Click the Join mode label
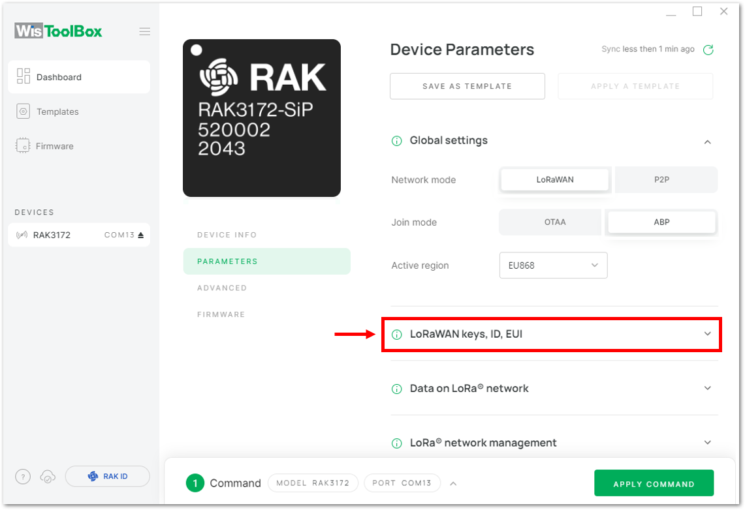This screenshot has height=510, width=745. 414,222
